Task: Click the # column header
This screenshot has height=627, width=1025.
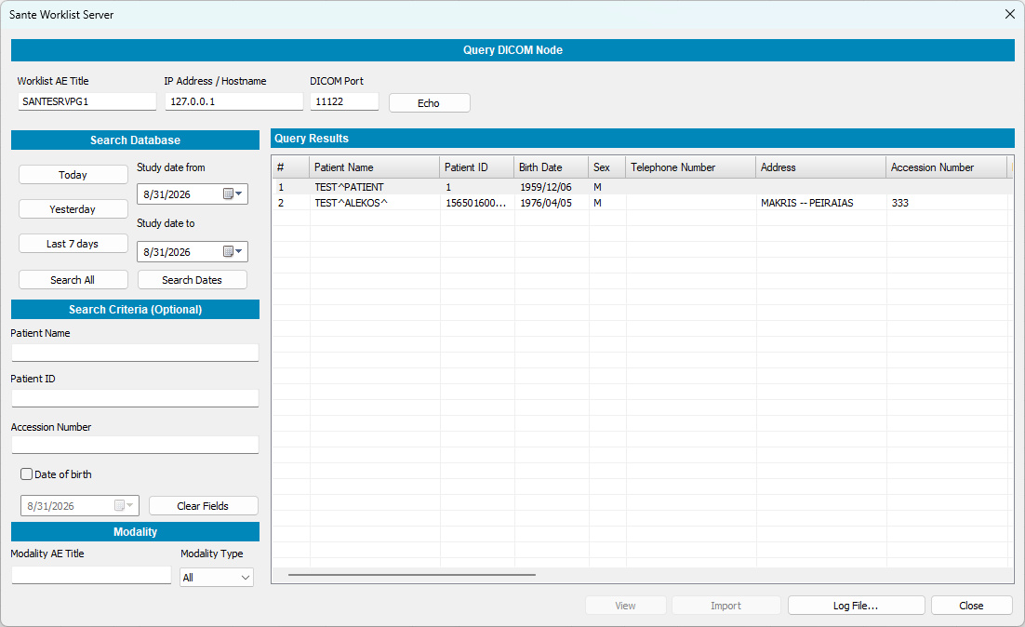Action: (291, 167)
